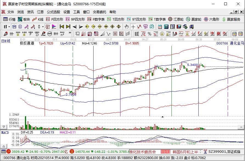Open the 行情 quotes view
The height and width of the screenshot is (161, 245).
(9, 19)
